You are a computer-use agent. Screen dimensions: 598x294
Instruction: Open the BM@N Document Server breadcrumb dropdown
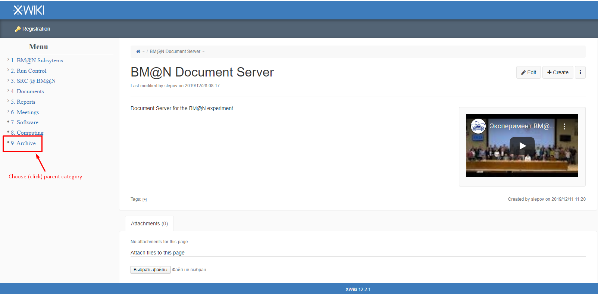point(204,51)
